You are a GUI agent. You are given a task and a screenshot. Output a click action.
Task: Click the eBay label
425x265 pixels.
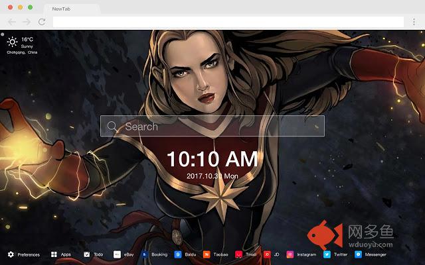129,254
